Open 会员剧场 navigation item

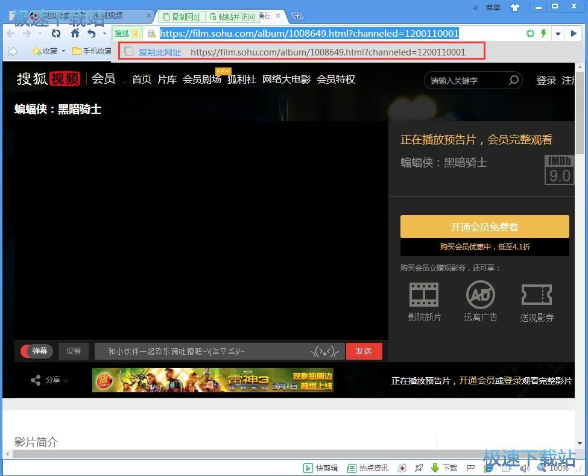click(x=202, y=80)
